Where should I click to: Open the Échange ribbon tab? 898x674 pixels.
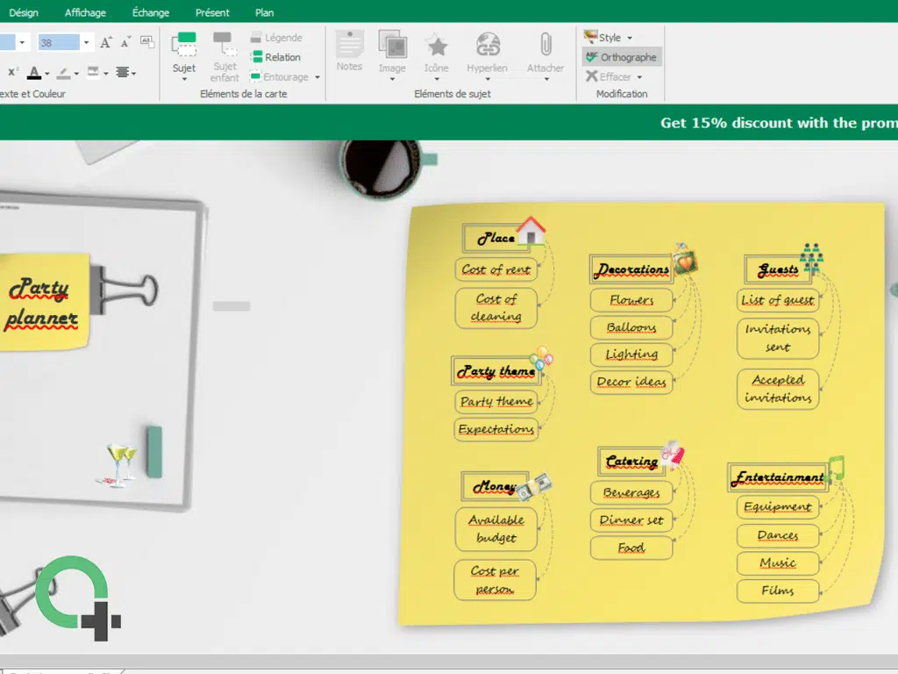151,13
